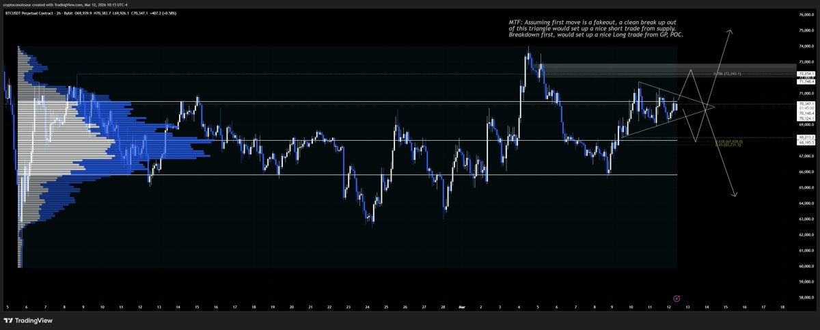Click the 58,000.0 price scale label
820x330 pixels.
806,298
